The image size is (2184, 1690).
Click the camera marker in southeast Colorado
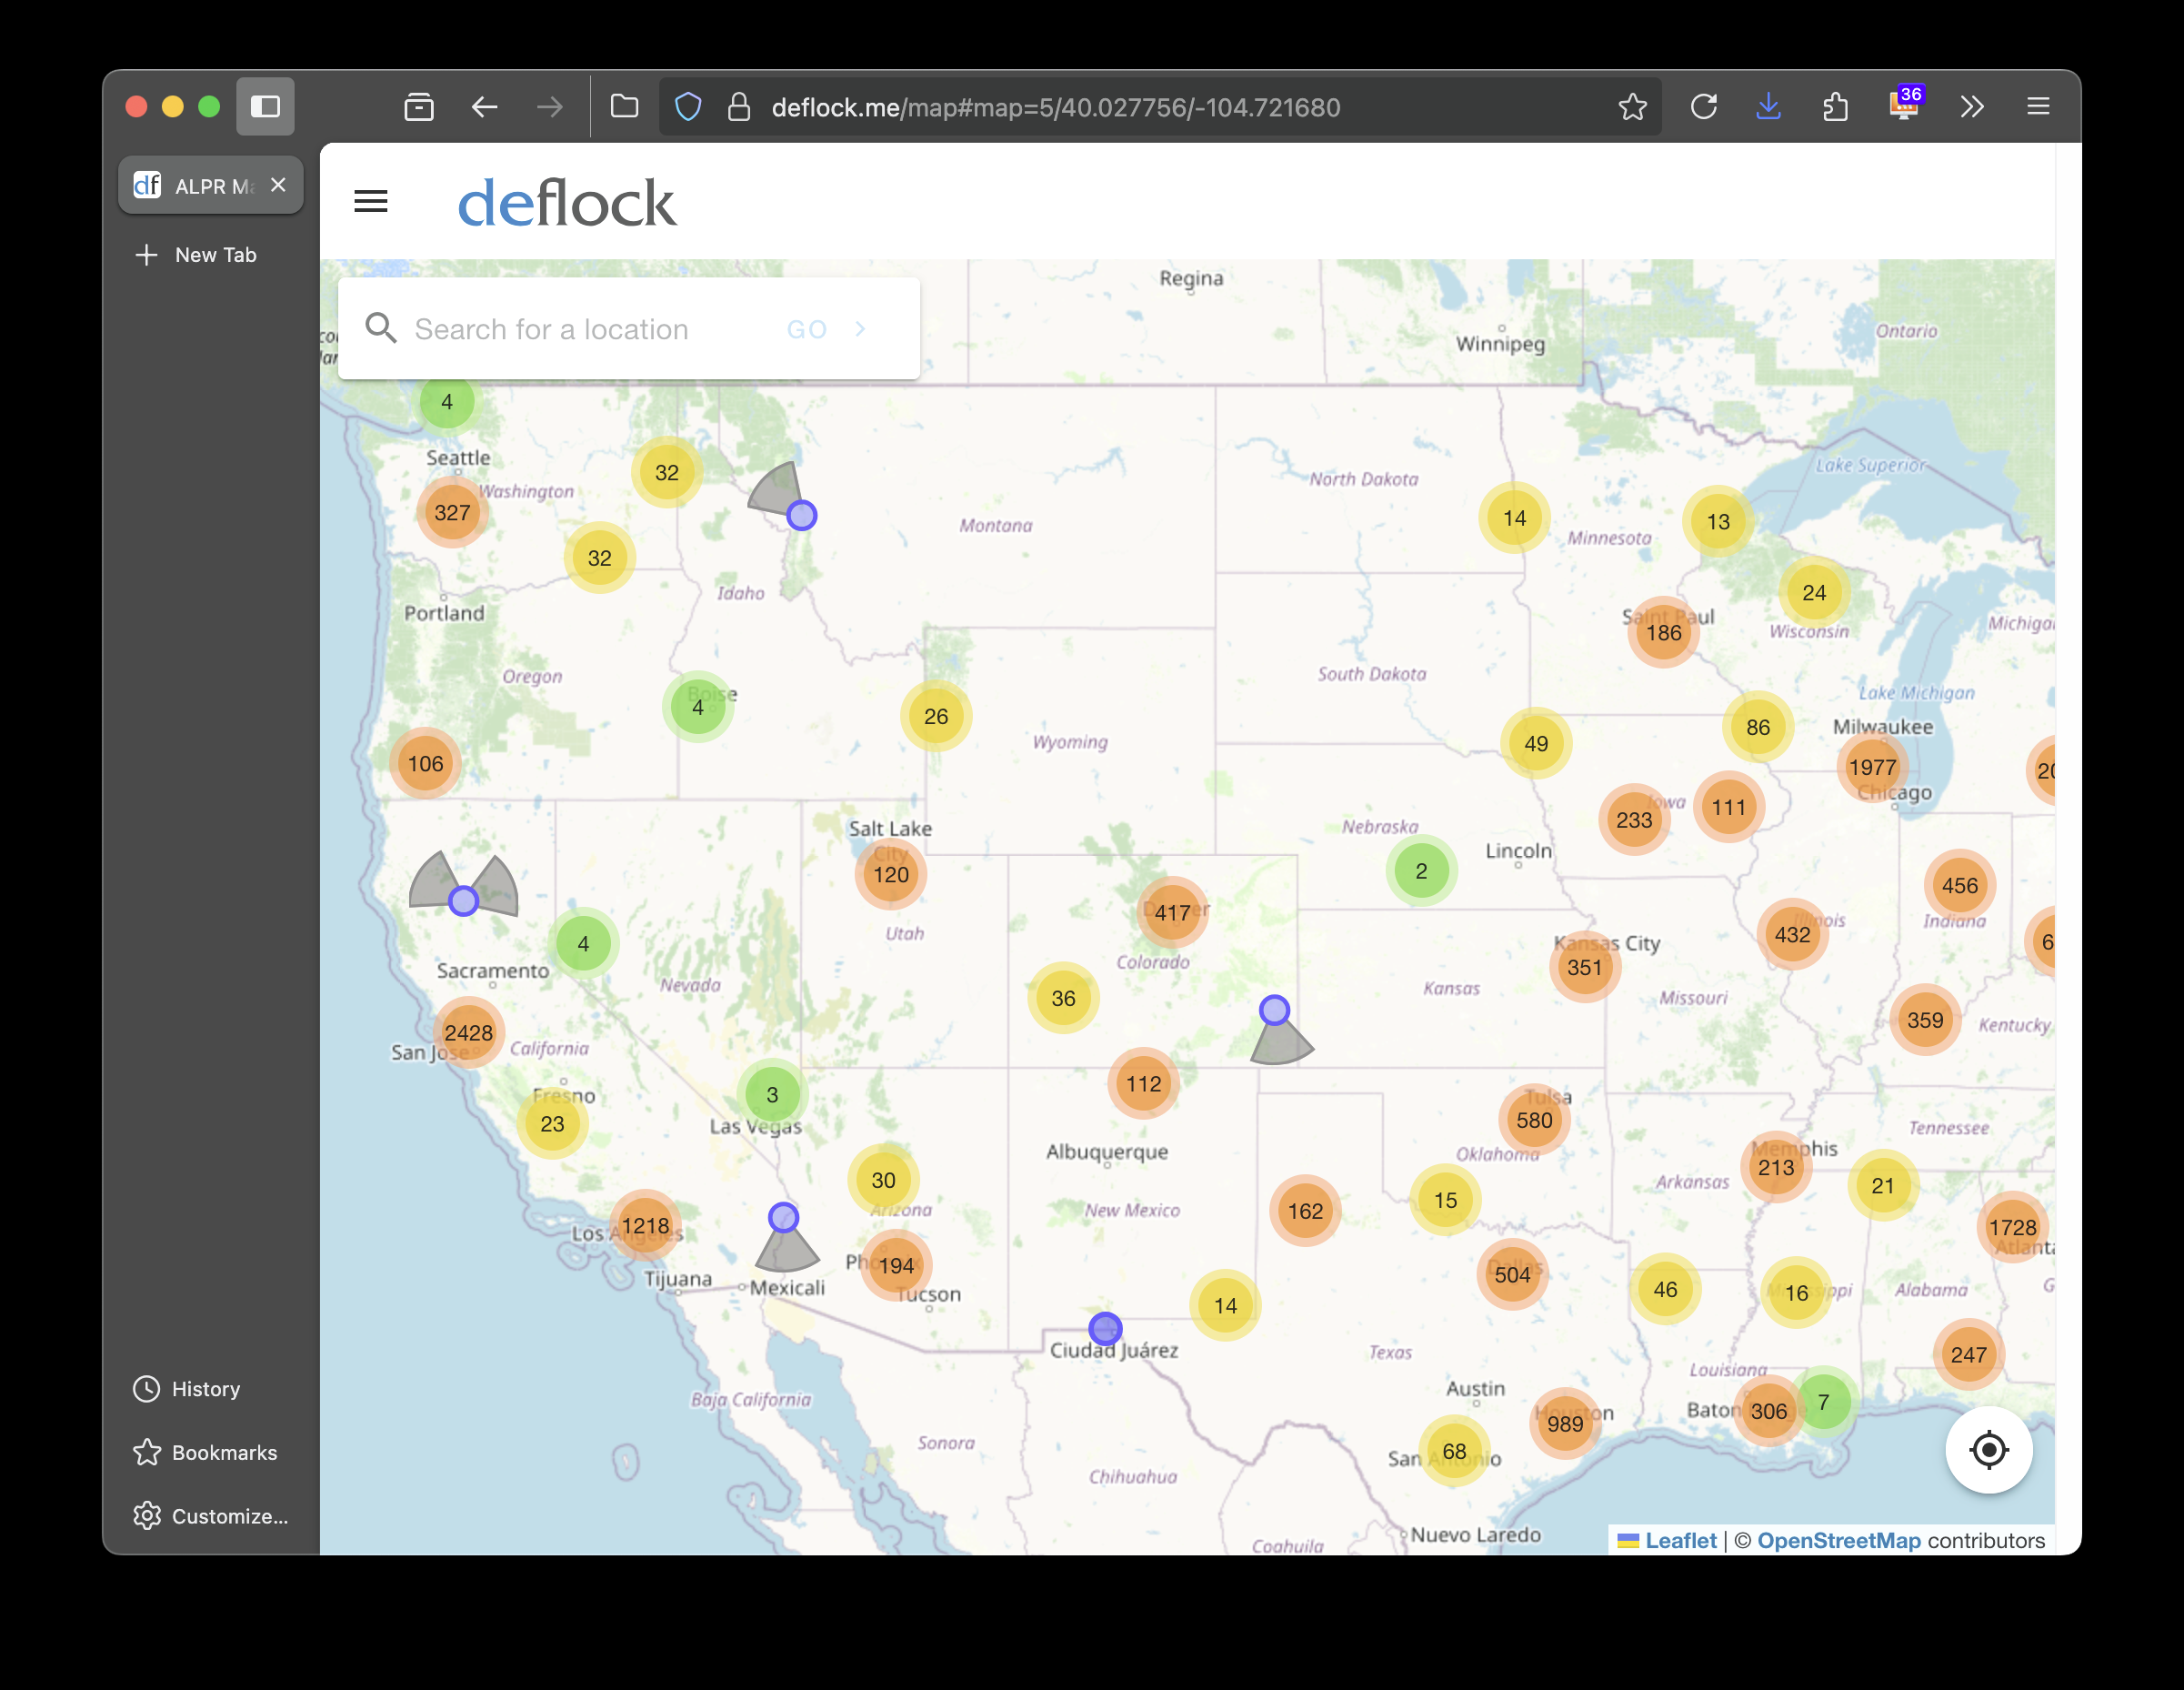[1274, 1011]
